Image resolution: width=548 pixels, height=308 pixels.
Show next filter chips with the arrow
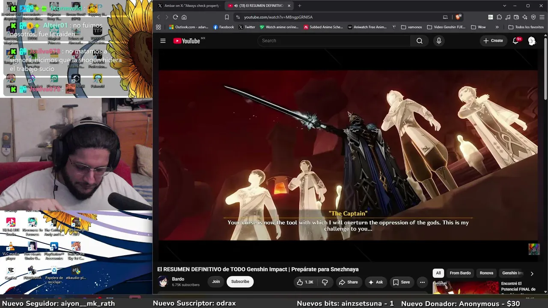point(532,273)
